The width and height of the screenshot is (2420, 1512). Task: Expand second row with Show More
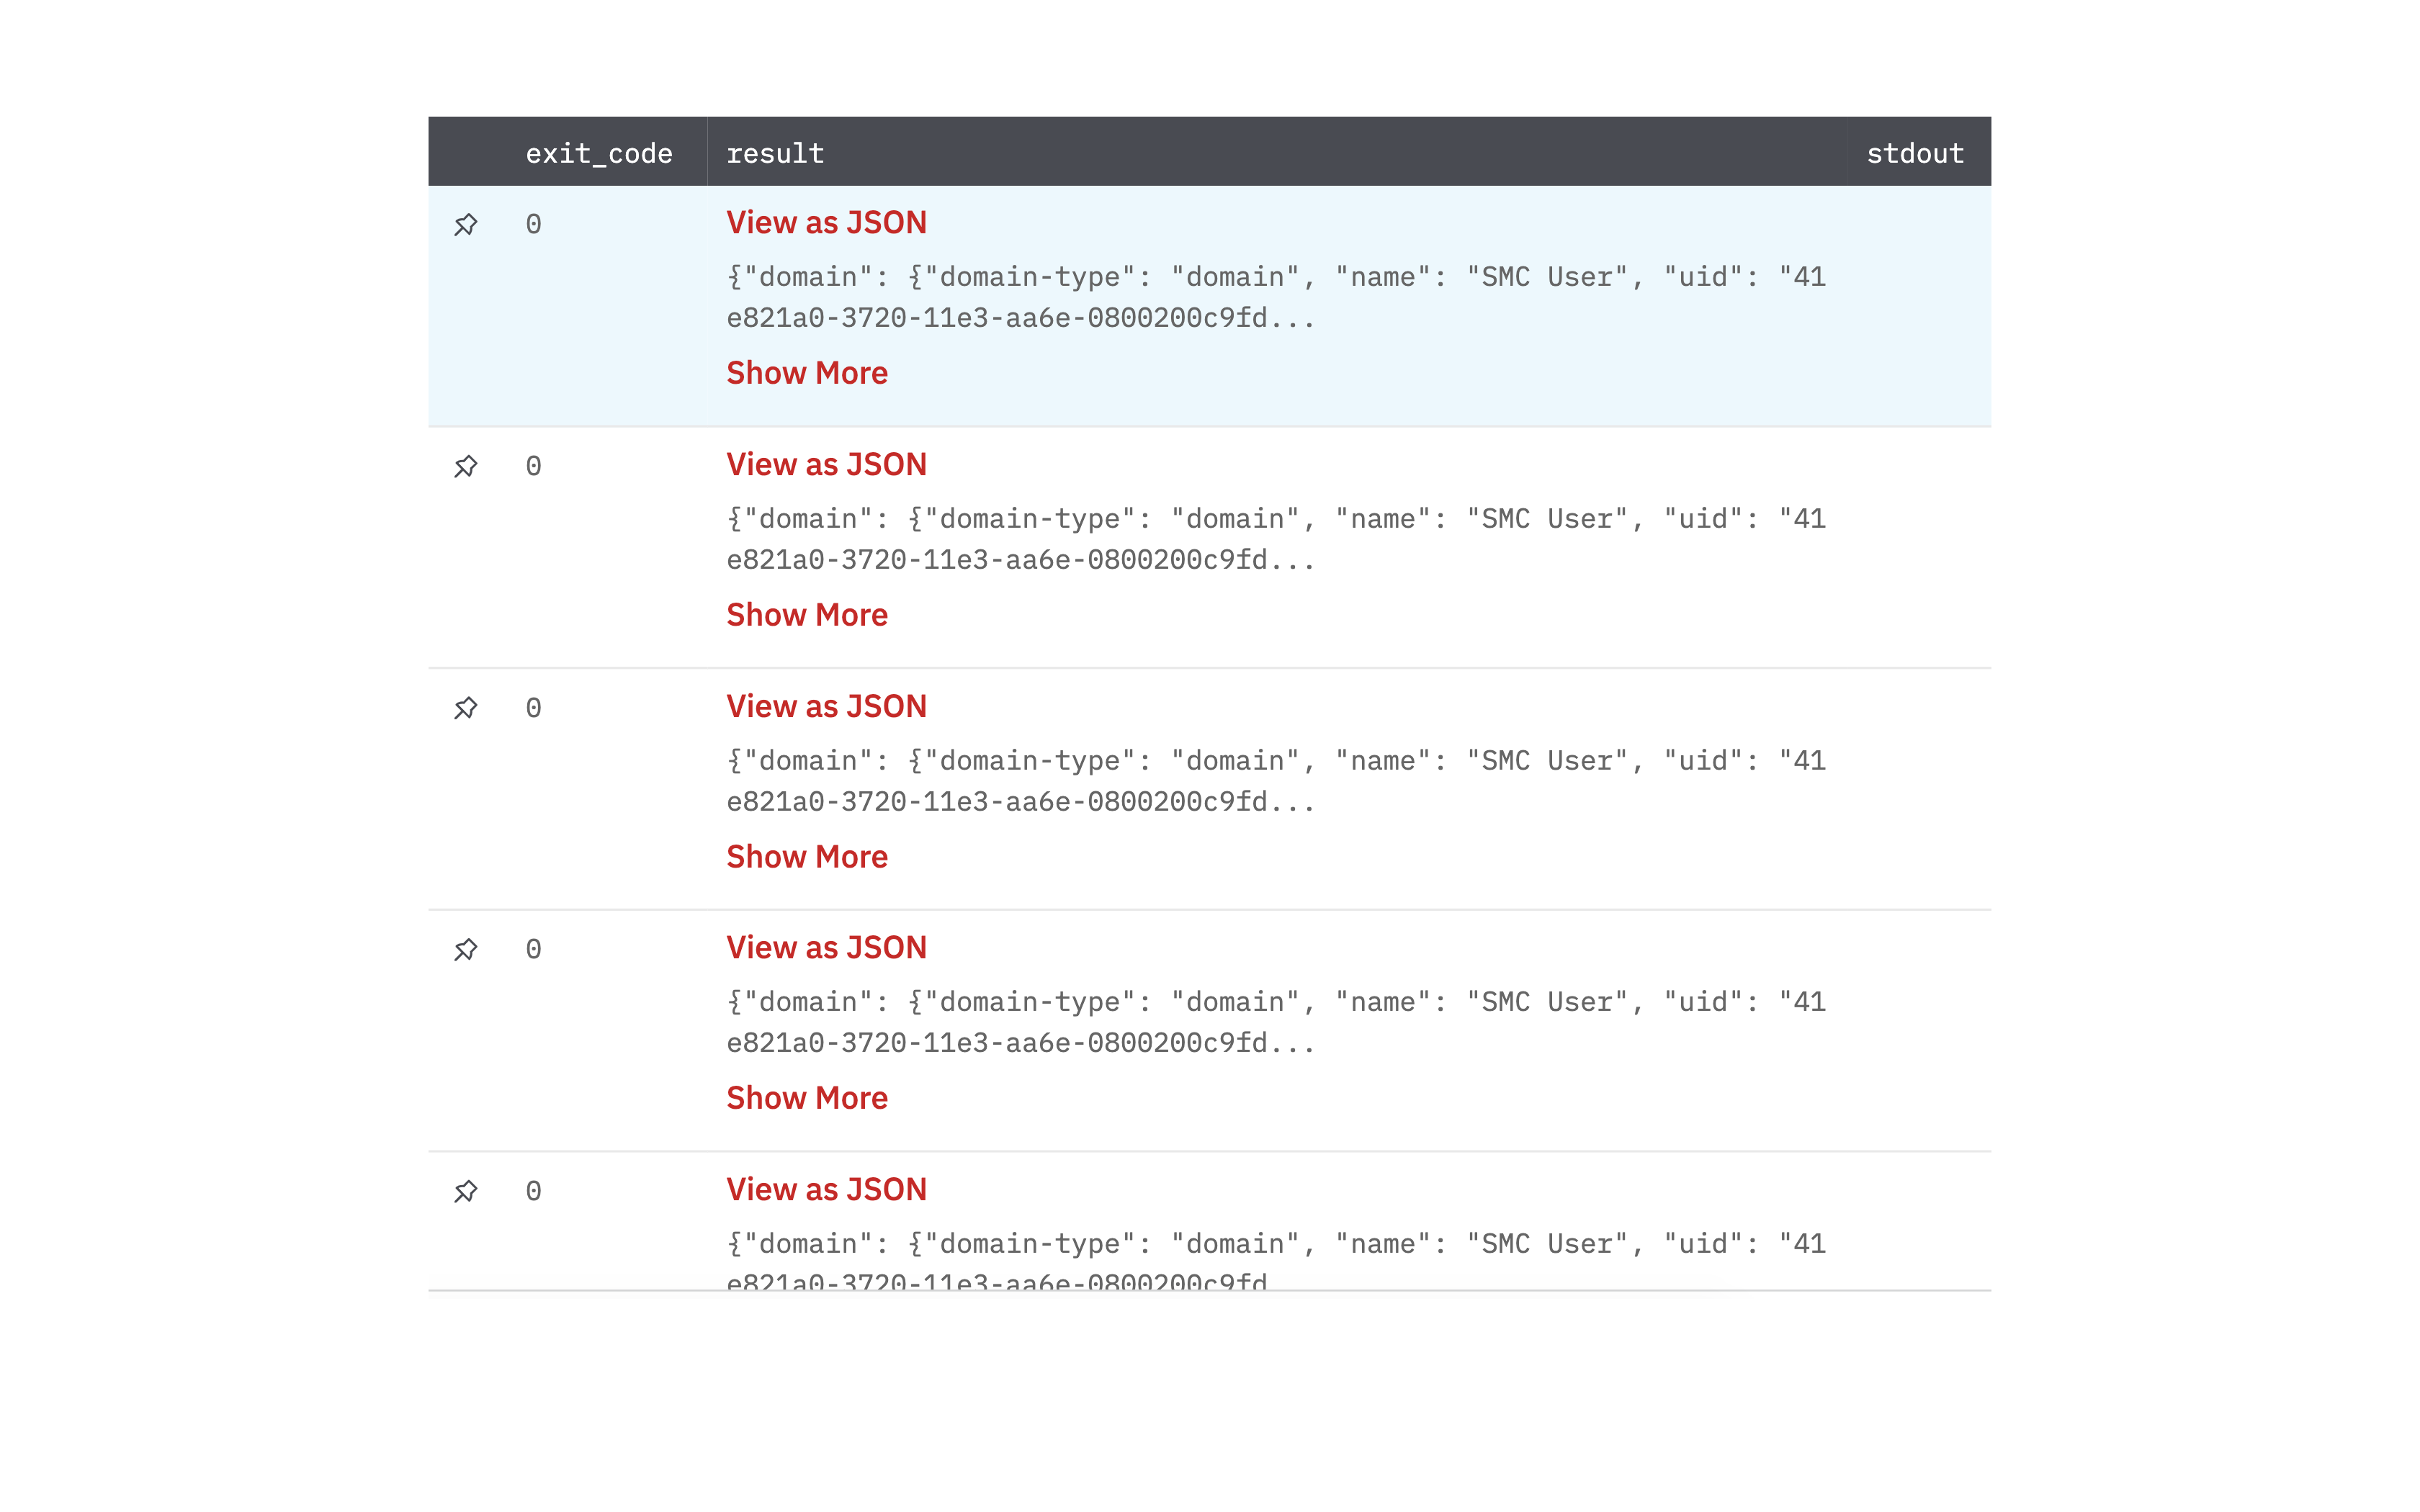click(806, 614)
